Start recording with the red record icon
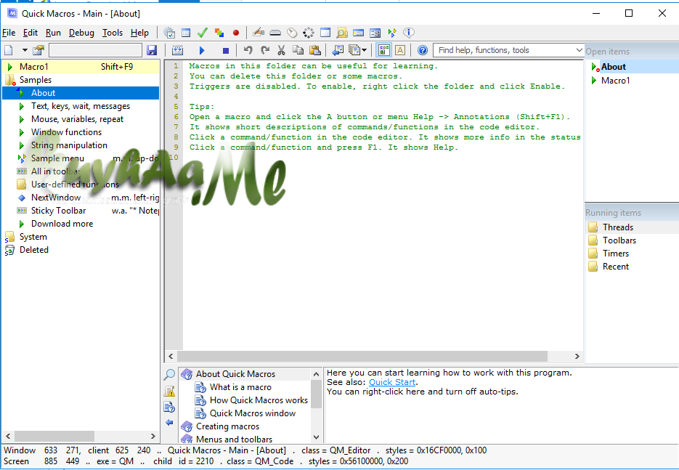 pos(235,33)
